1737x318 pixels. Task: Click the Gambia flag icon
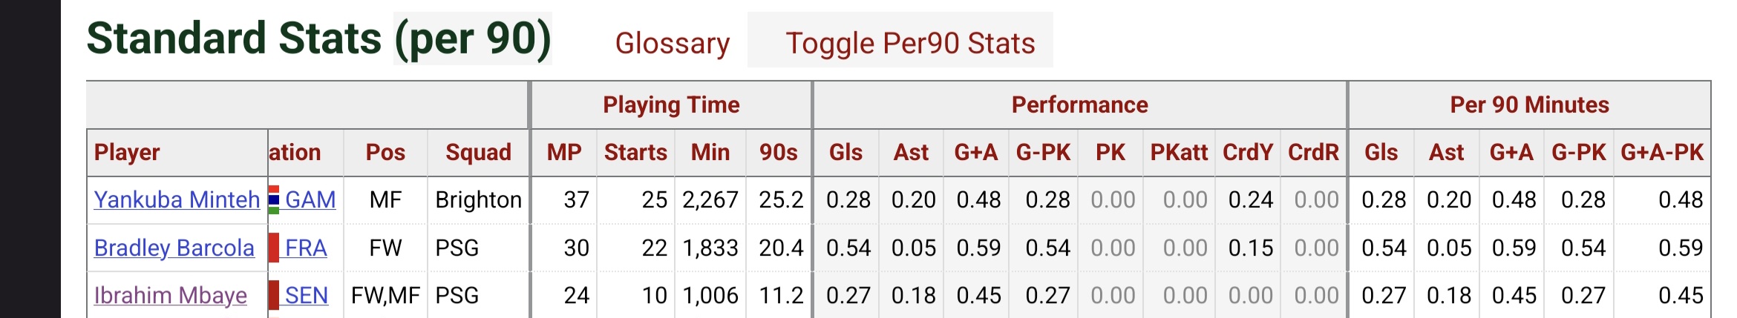(x=274, y=199)
